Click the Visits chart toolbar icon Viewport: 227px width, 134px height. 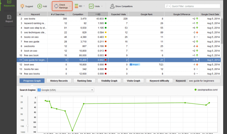(91, 6)
